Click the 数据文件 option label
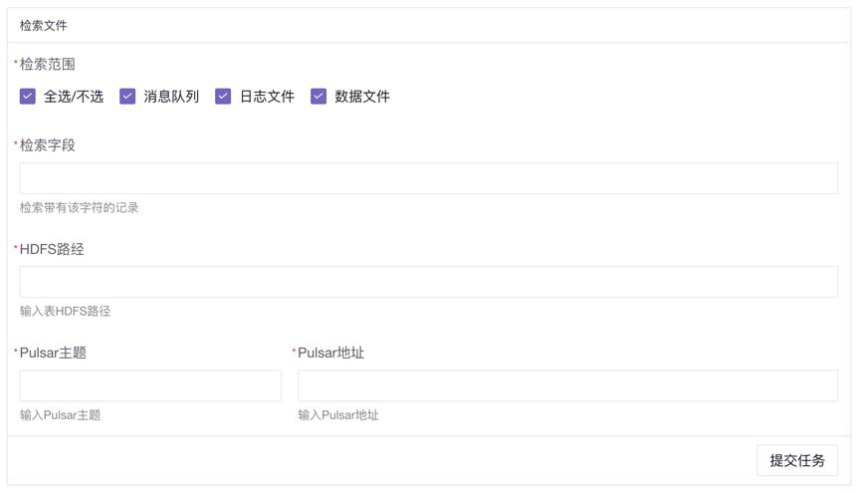This screenshot has width=861, height=493. pos(362,97)
